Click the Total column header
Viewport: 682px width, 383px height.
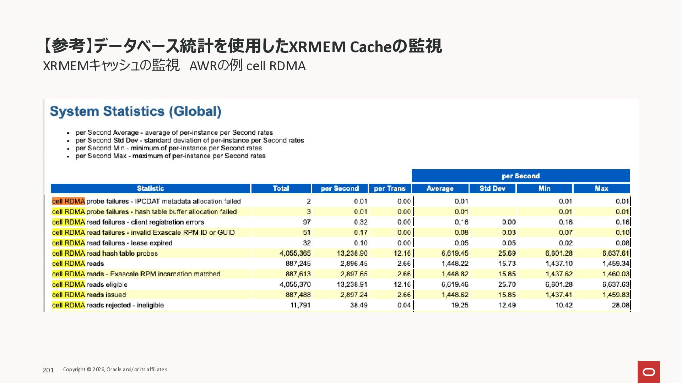[281, 188]
